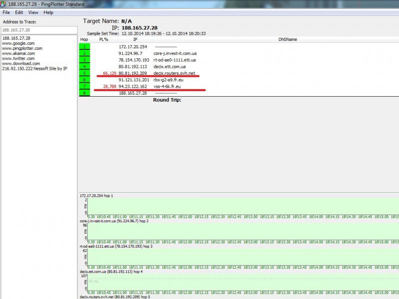Select green hop 8 indicator
Image resolution: width=399 pixels, height=299 pixels.
pyautogui.click(x=84, y=93)
